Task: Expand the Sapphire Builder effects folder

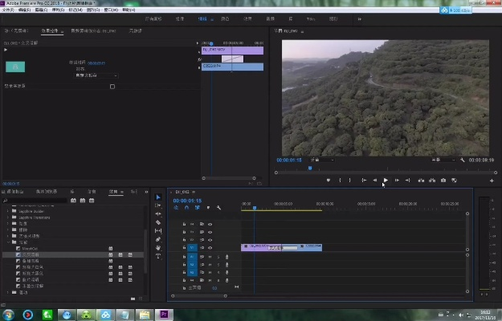Action: (x=8, y=211)
